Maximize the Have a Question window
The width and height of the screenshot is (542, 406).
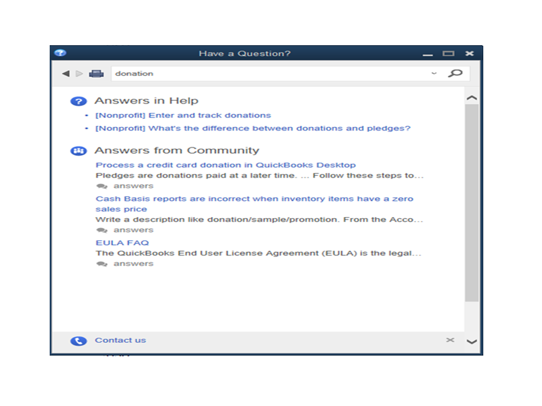coord(448,54)
